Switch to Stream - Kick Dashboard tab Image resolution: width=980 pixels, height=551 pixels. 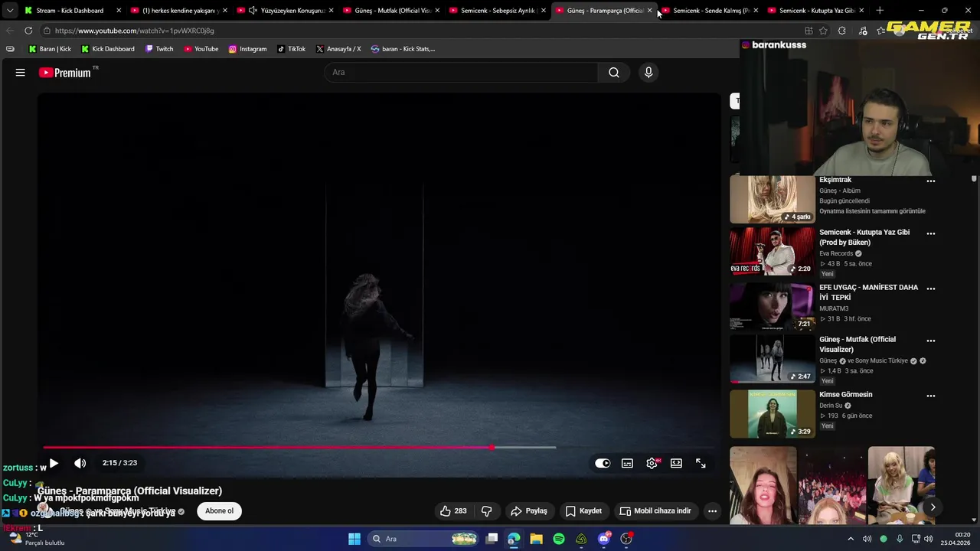(70, 11)
